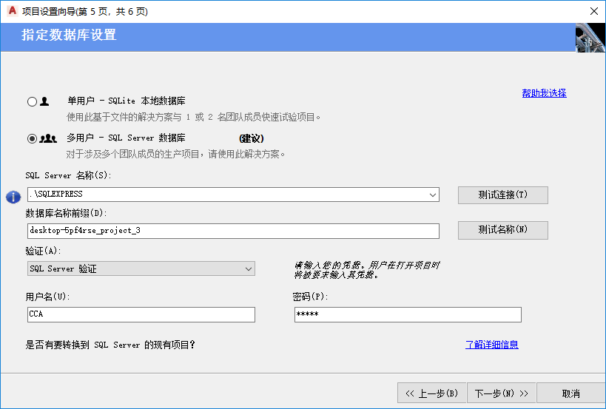The width and height of the screenshot is (606, 409).
Task: Open SQL Server name dropdown arrow
Action: (433, 195)
